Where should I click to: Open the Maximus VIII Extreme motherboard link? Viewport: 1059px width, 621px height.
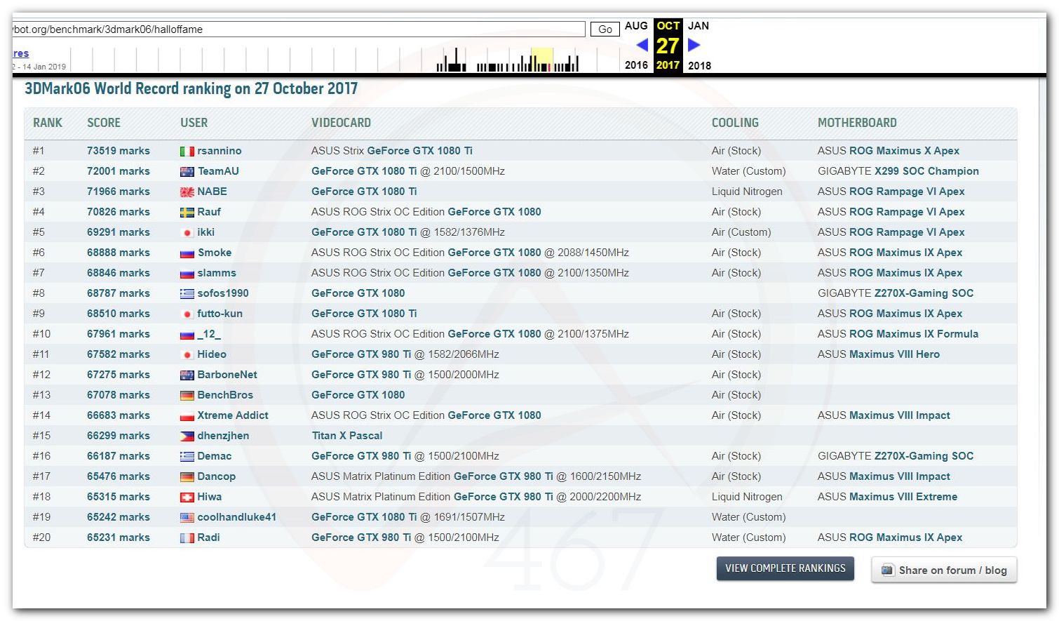coord(903,497)
